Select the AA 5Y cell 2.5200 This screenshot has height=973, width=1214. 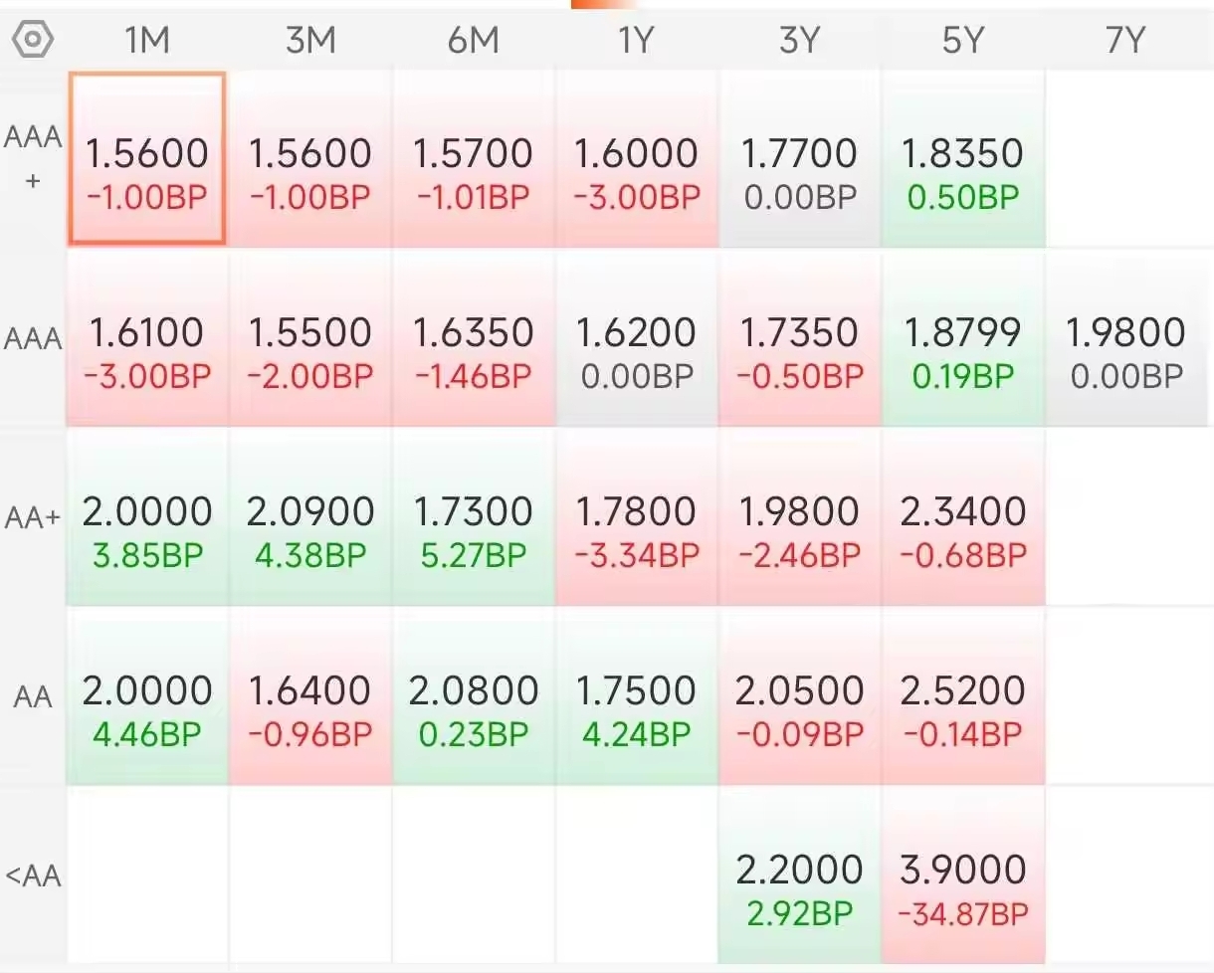[963, 696]
